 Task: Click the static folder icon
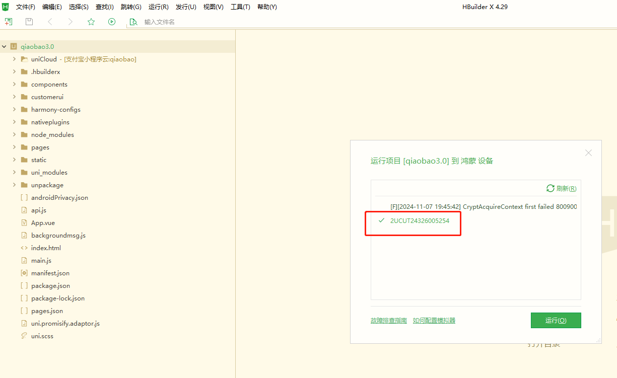(24, 160)
